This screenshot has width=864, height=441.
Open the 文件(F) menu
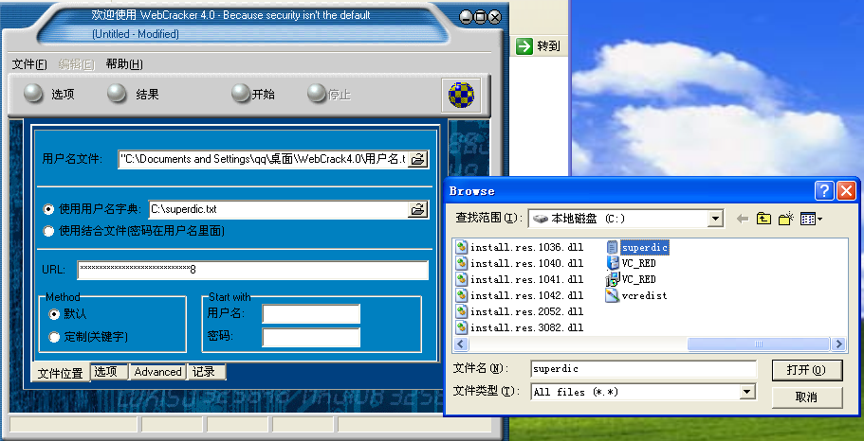click(29, 64)
